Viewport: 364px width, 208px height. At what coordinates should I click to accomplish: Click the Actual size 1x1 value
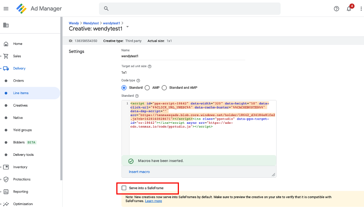(169, 41)
